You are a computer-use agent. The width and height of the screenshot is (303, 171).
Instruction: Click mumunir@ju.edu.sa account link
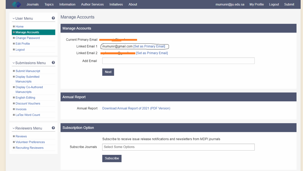coord(230,4)
